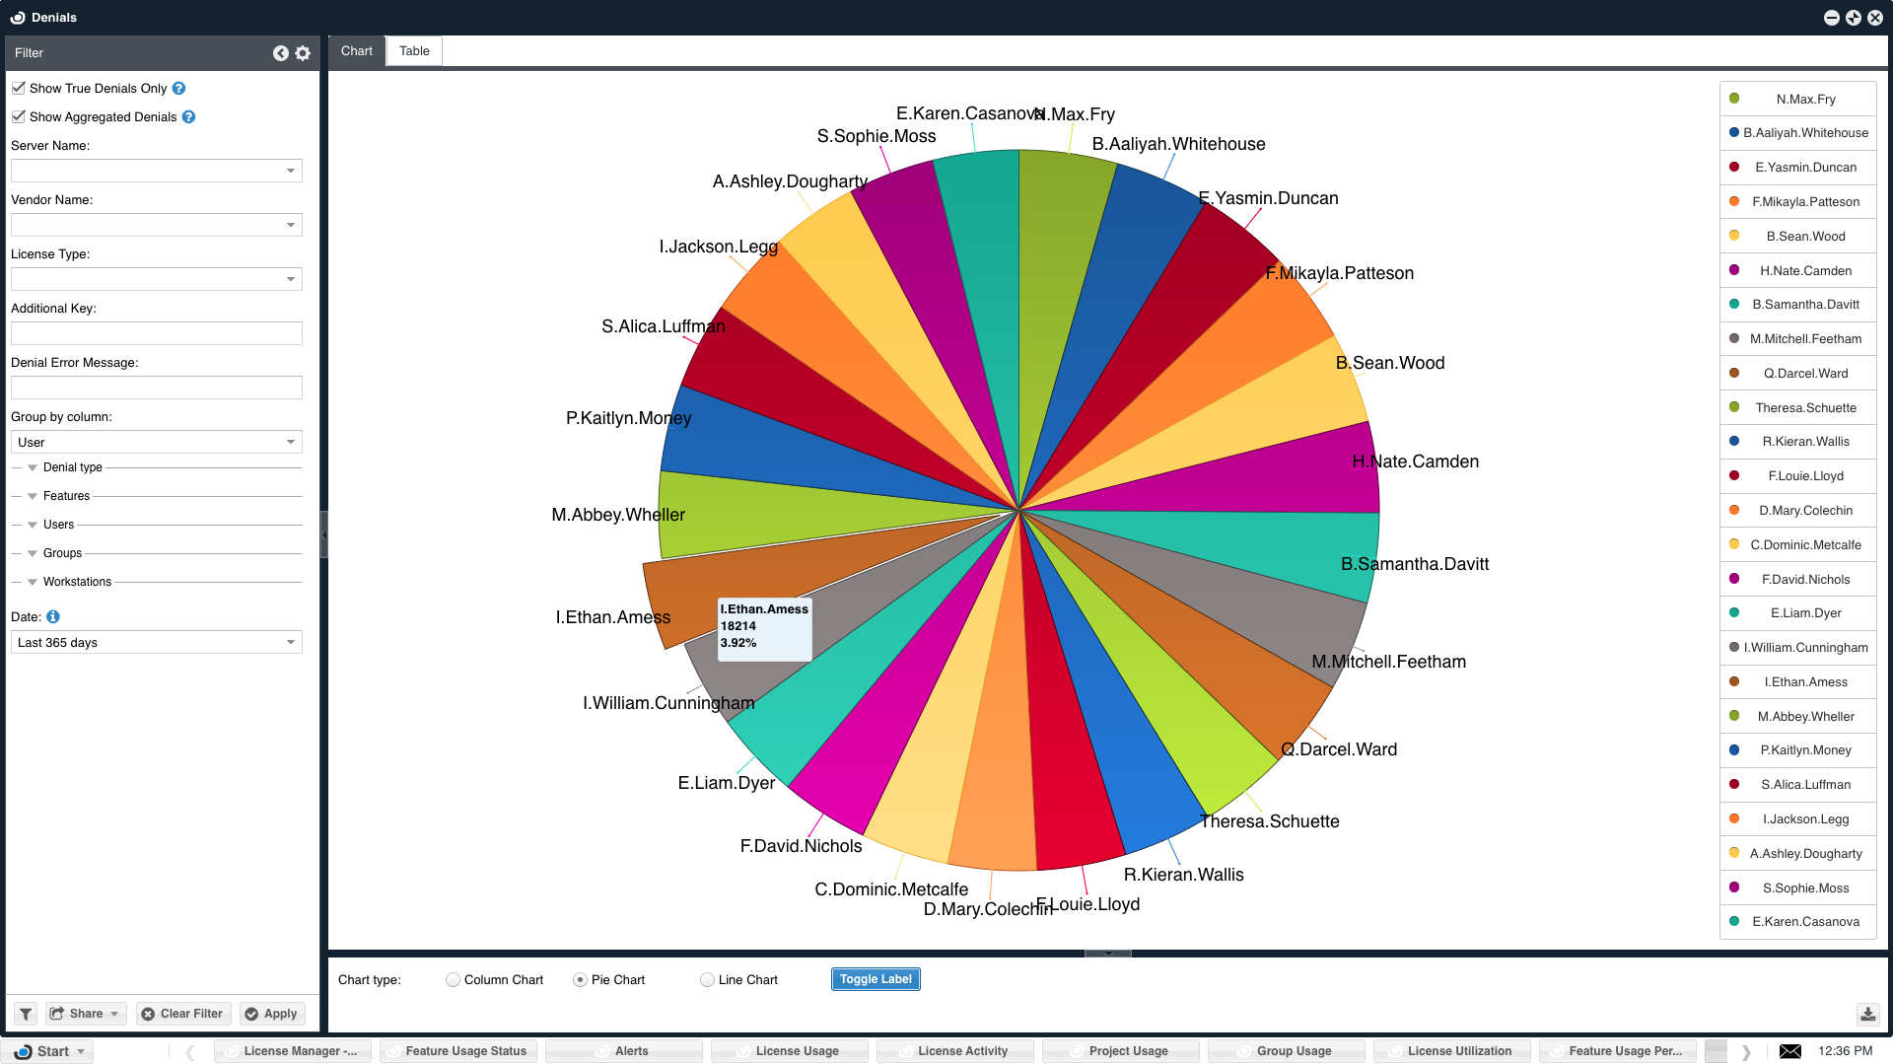The image size is (1893, 1064).
Task: Open the Last 365 days date dropdown
Action: [x=156, y=643]
